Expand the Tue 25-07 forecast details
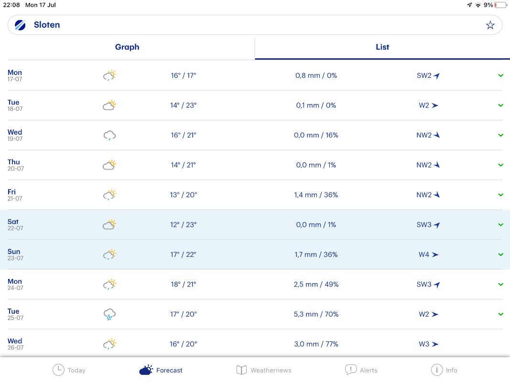510x382 pixels. pos(500,314)
